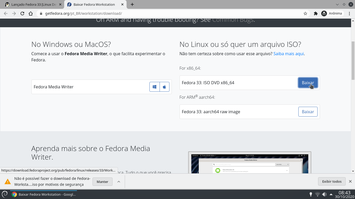Click Baixar for Fedora 33 ISO x86_64
355x199 pixels.
pos(308,83)
